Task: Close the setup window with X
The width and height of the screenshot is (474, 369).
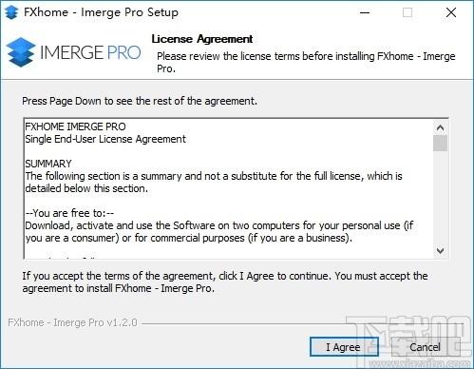Action: [x=451, y=12]
